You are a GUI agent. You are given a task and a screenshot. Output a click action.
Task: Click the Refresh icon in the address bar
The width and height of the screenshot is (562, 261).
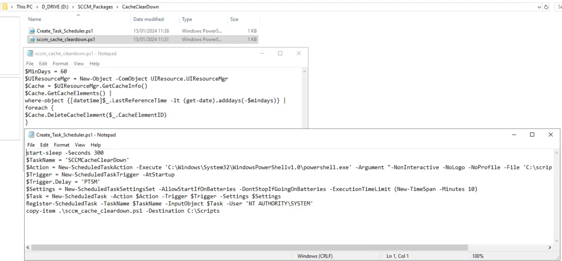[x=546, y=7]
